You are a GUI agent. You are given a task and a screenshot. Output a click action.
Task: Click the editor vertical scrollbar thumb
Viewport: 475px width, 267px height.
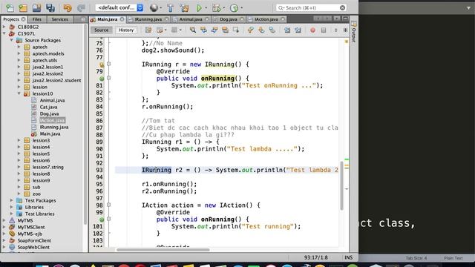341,185
